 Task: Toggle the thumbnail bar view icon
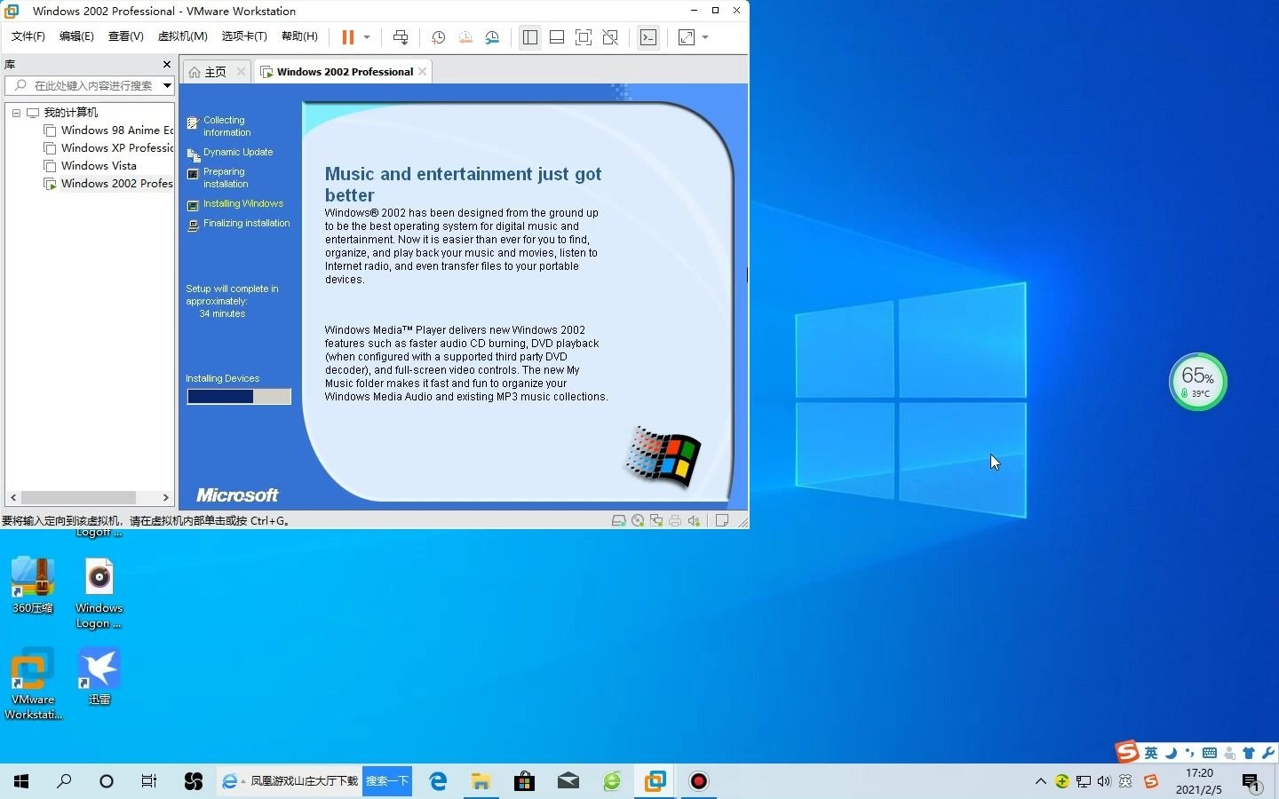(x=557, y=37)
